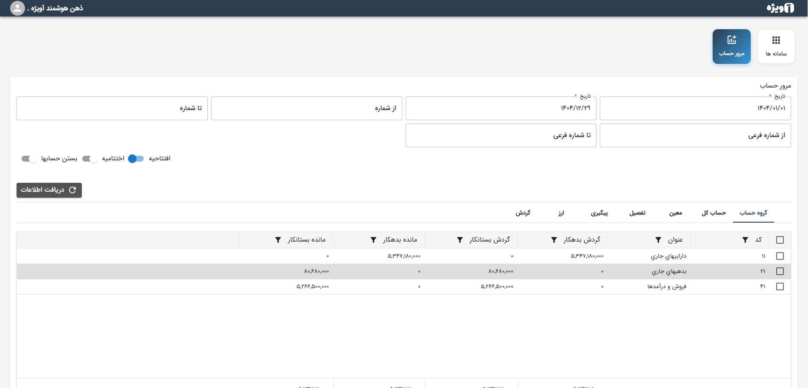Image resolution: width=808 pixels, height=388 pixels.
Task: Select the بدهیهای جاری title cell
Action: click(669, 271)
